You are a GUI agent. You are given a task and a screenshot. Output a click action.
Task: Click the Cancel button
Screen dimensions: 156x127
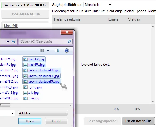click(57, 121)
